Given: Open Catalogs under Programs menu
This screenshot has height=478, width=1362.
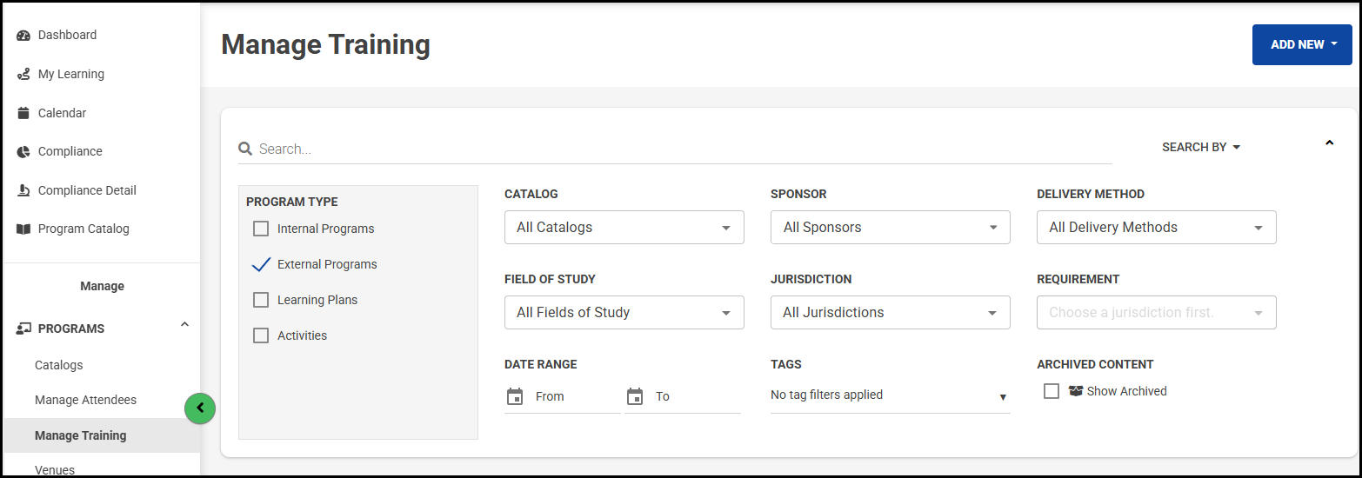Looking at the screenshot, I should pos(59,365).
